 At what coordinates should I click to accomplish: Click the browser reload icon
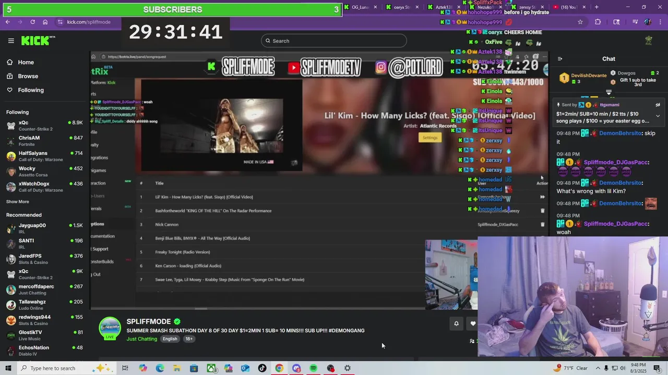pyautogui.click(x=32, y=22)
